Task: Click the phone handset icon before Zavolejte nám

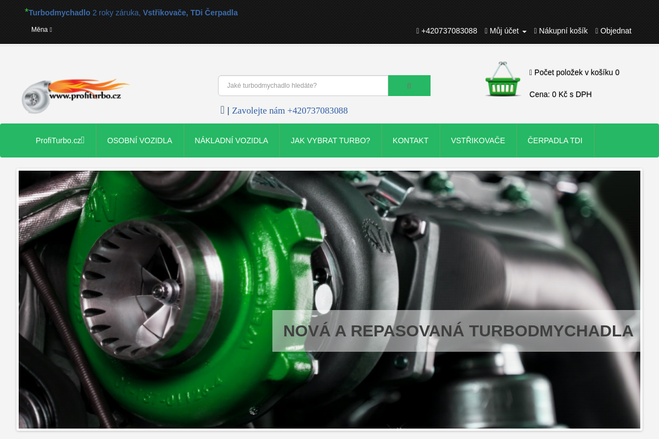Action: (222, 110)
